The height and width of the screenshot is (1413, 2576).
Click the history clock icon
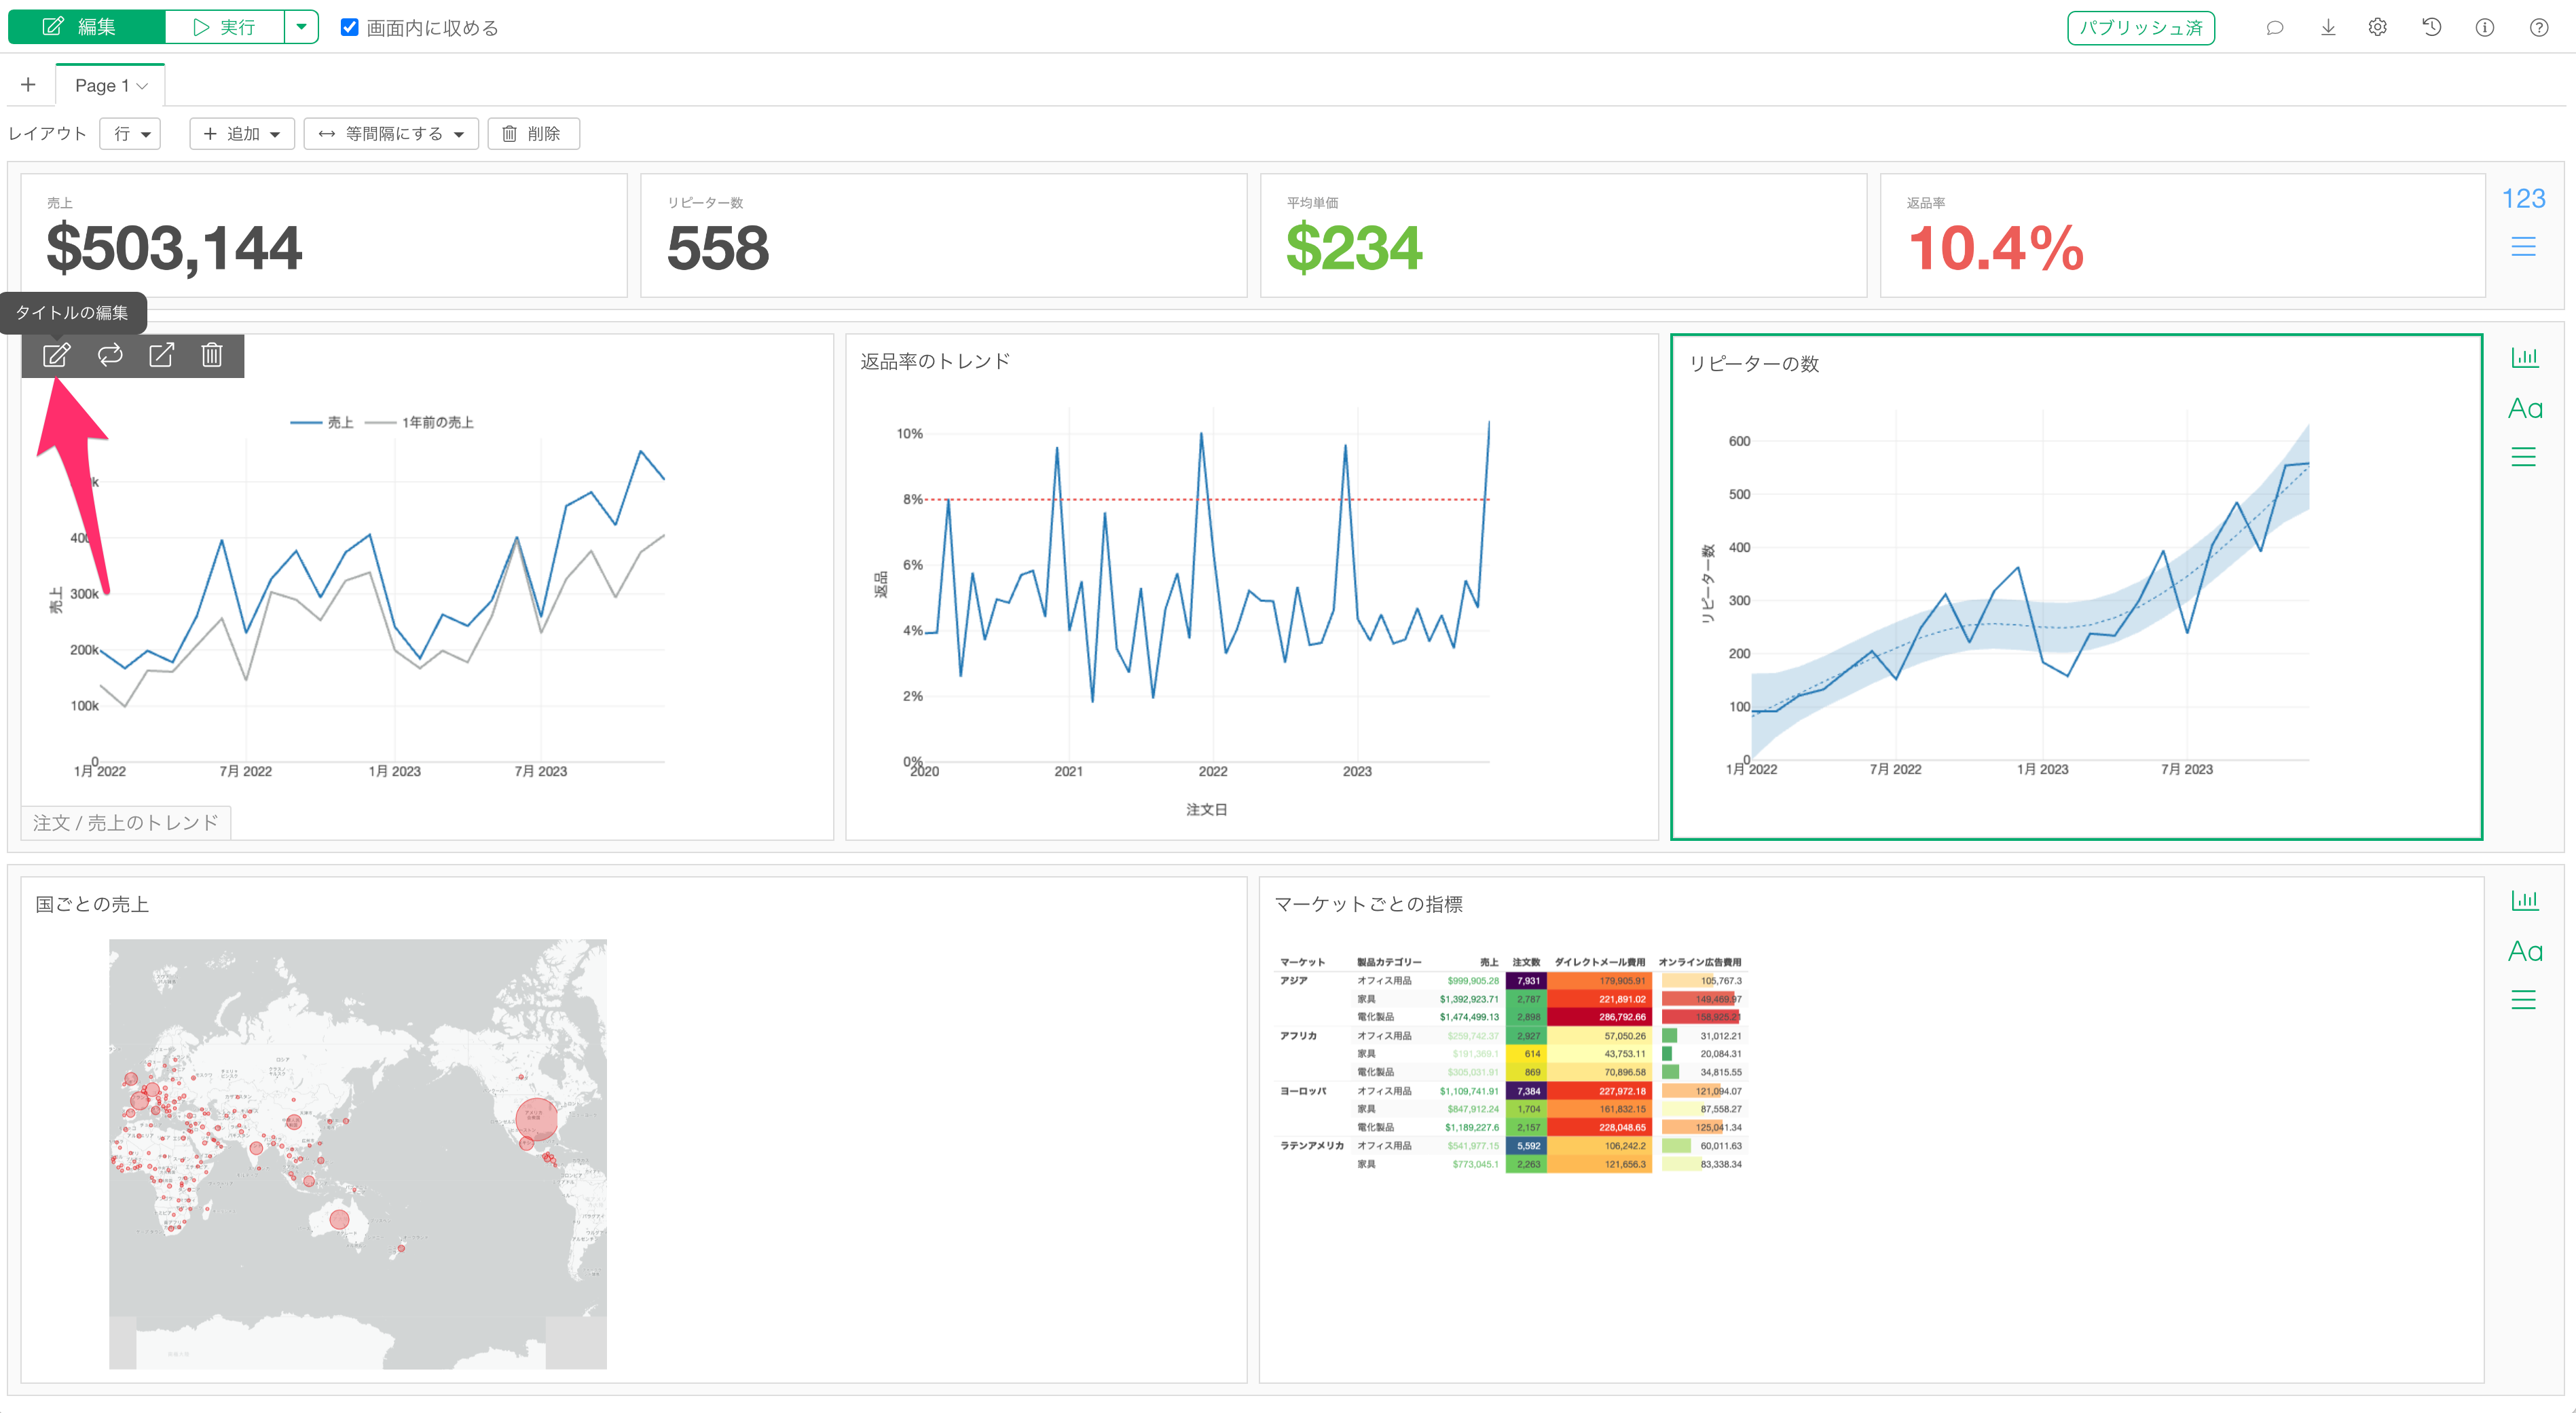pos(2432,27)
